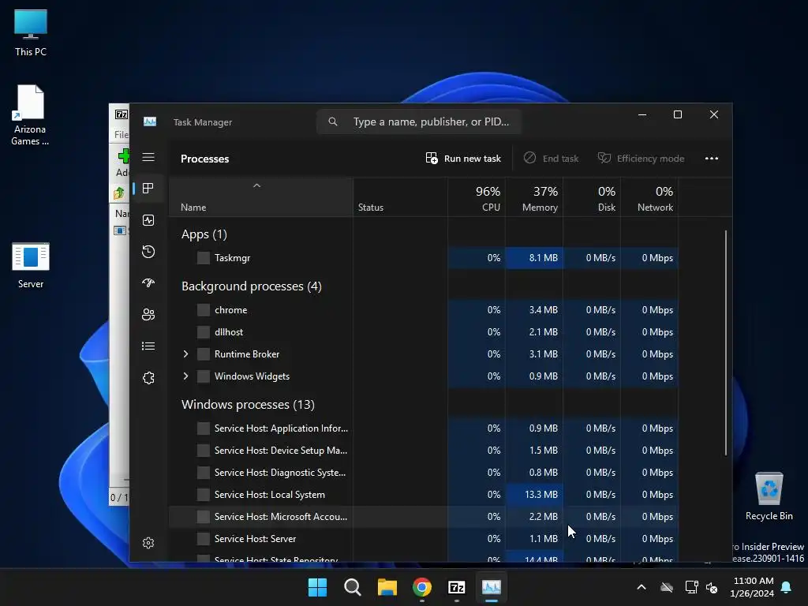Click Background processes (4) heading
The image size is (808, 606).
click(x=252, y=286)
